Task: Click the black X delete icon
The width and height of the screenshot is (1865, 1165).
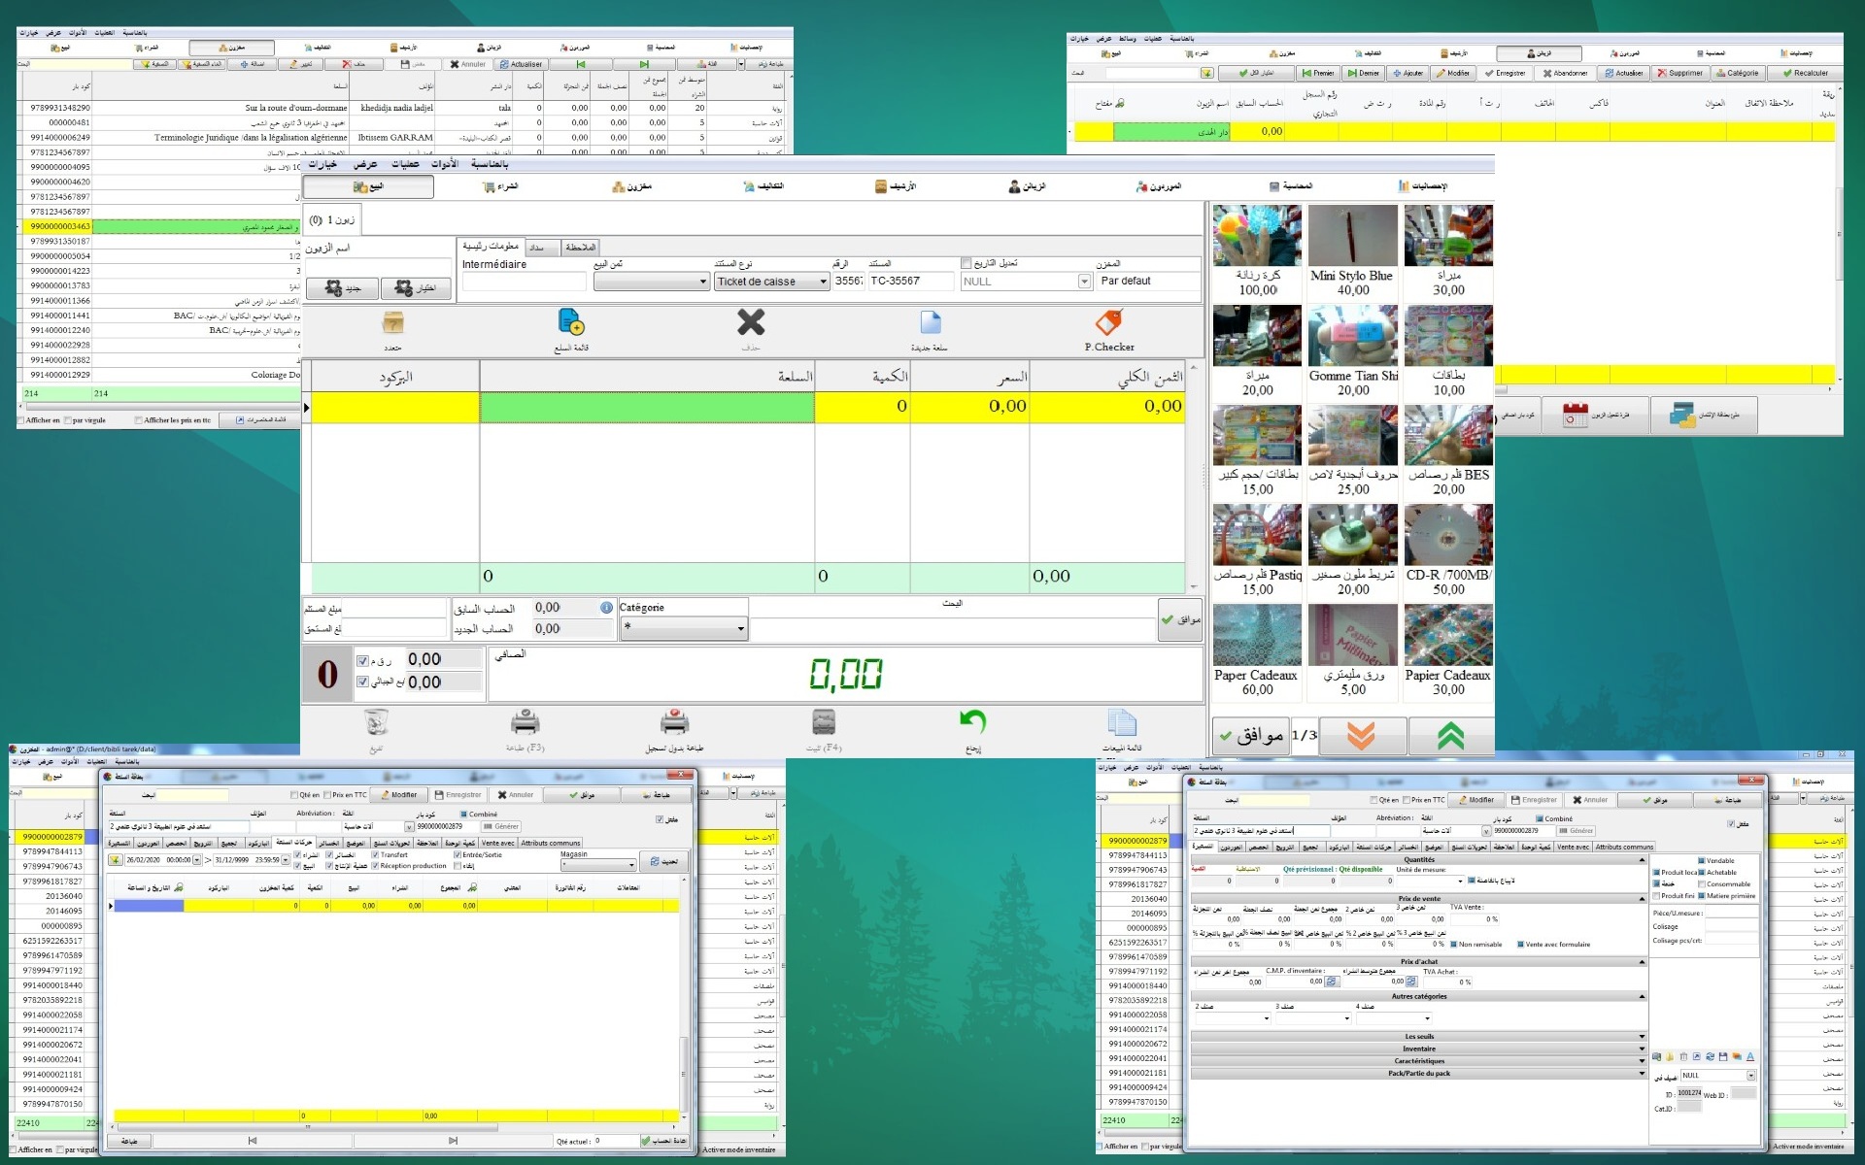Action: coord(751,322)
